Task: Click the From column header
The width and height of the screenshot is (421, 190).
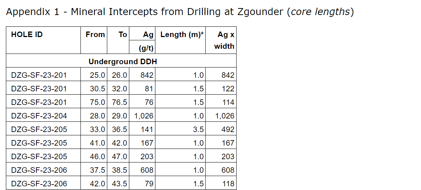Action: click(95, 35)
